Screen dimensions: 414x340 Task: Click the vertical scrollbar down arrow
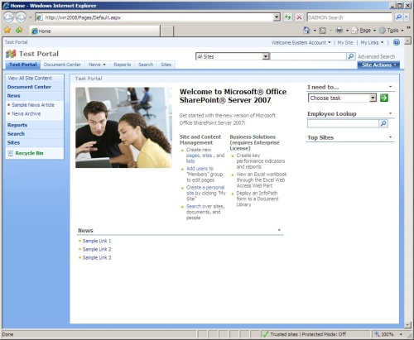click(x=408, y=325)
